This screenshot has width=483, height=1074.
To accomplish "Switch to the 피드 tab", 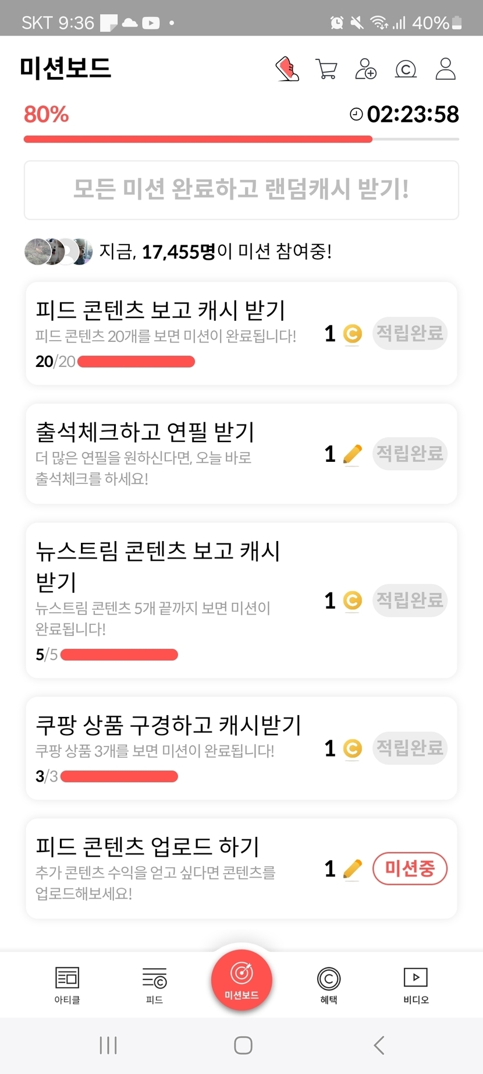I will [154, 984].
